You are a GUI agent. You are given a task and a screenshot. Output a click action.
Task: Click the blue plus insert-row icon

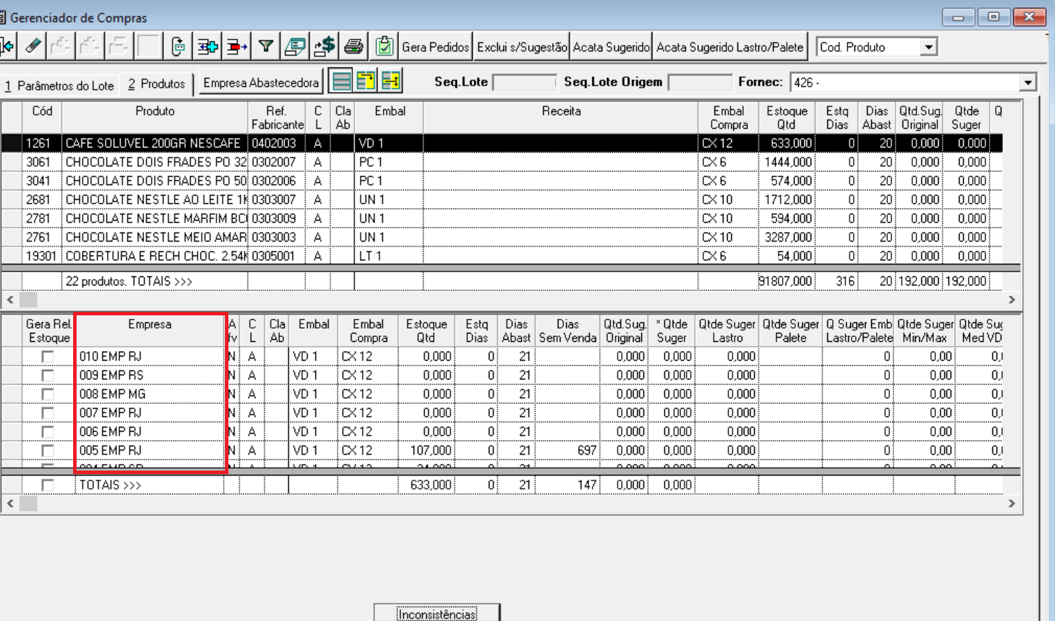tap(207, 47)
